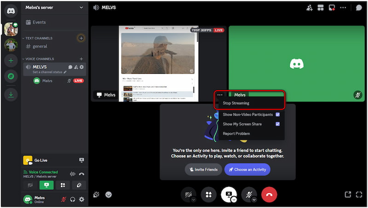This screenshot has height=208, width=368.
Task: Select Stop Streaming from context menu
Action: tap(236, 103)
